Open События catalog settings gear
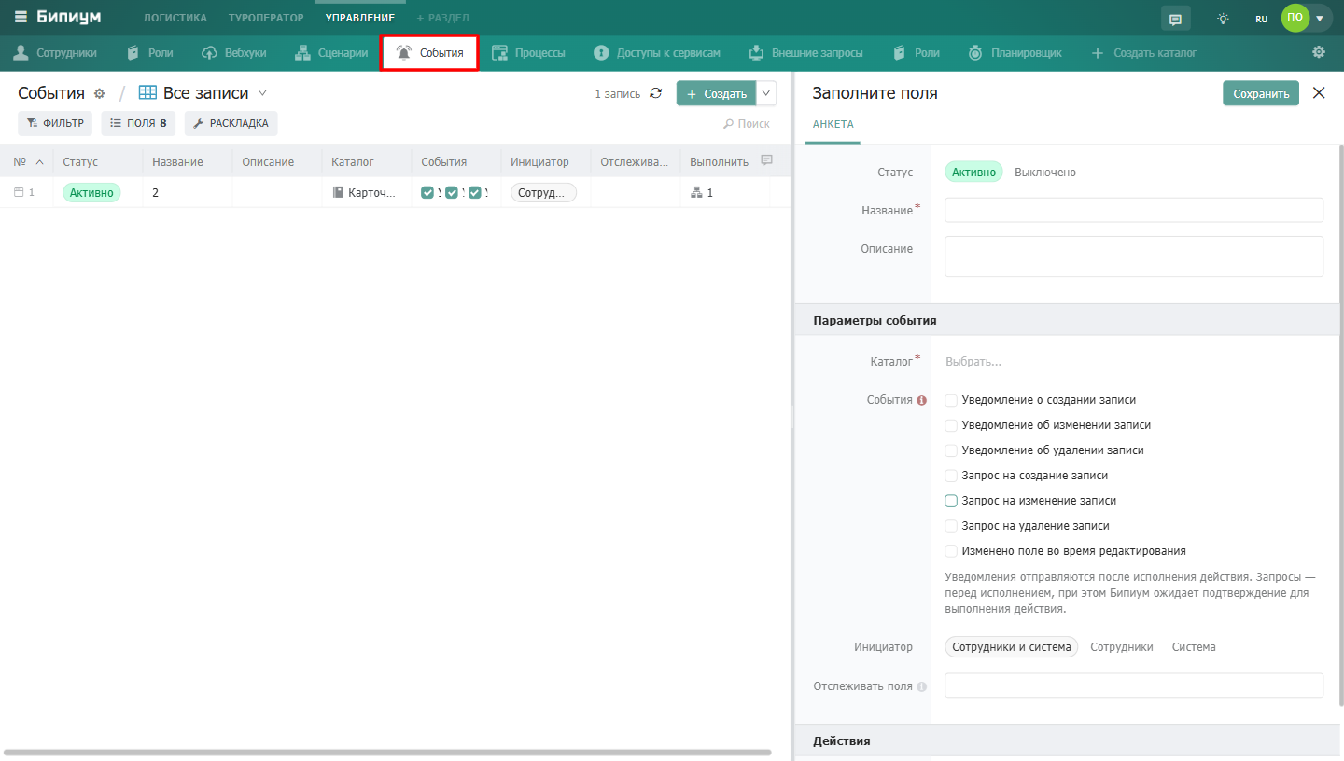The image size is (1344, 761). [x=100, y=93]
